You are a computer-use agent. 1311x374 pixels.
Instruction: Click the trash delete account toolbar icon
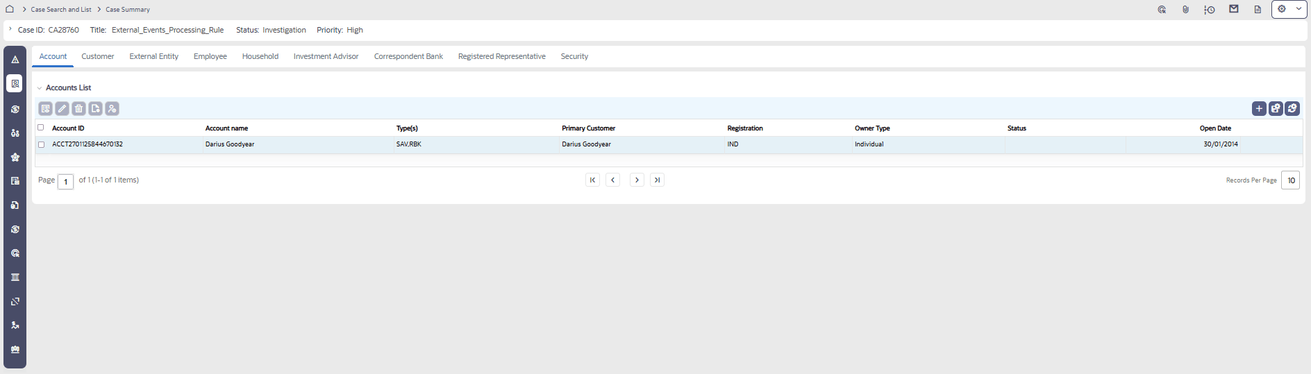tap(78, 108)
